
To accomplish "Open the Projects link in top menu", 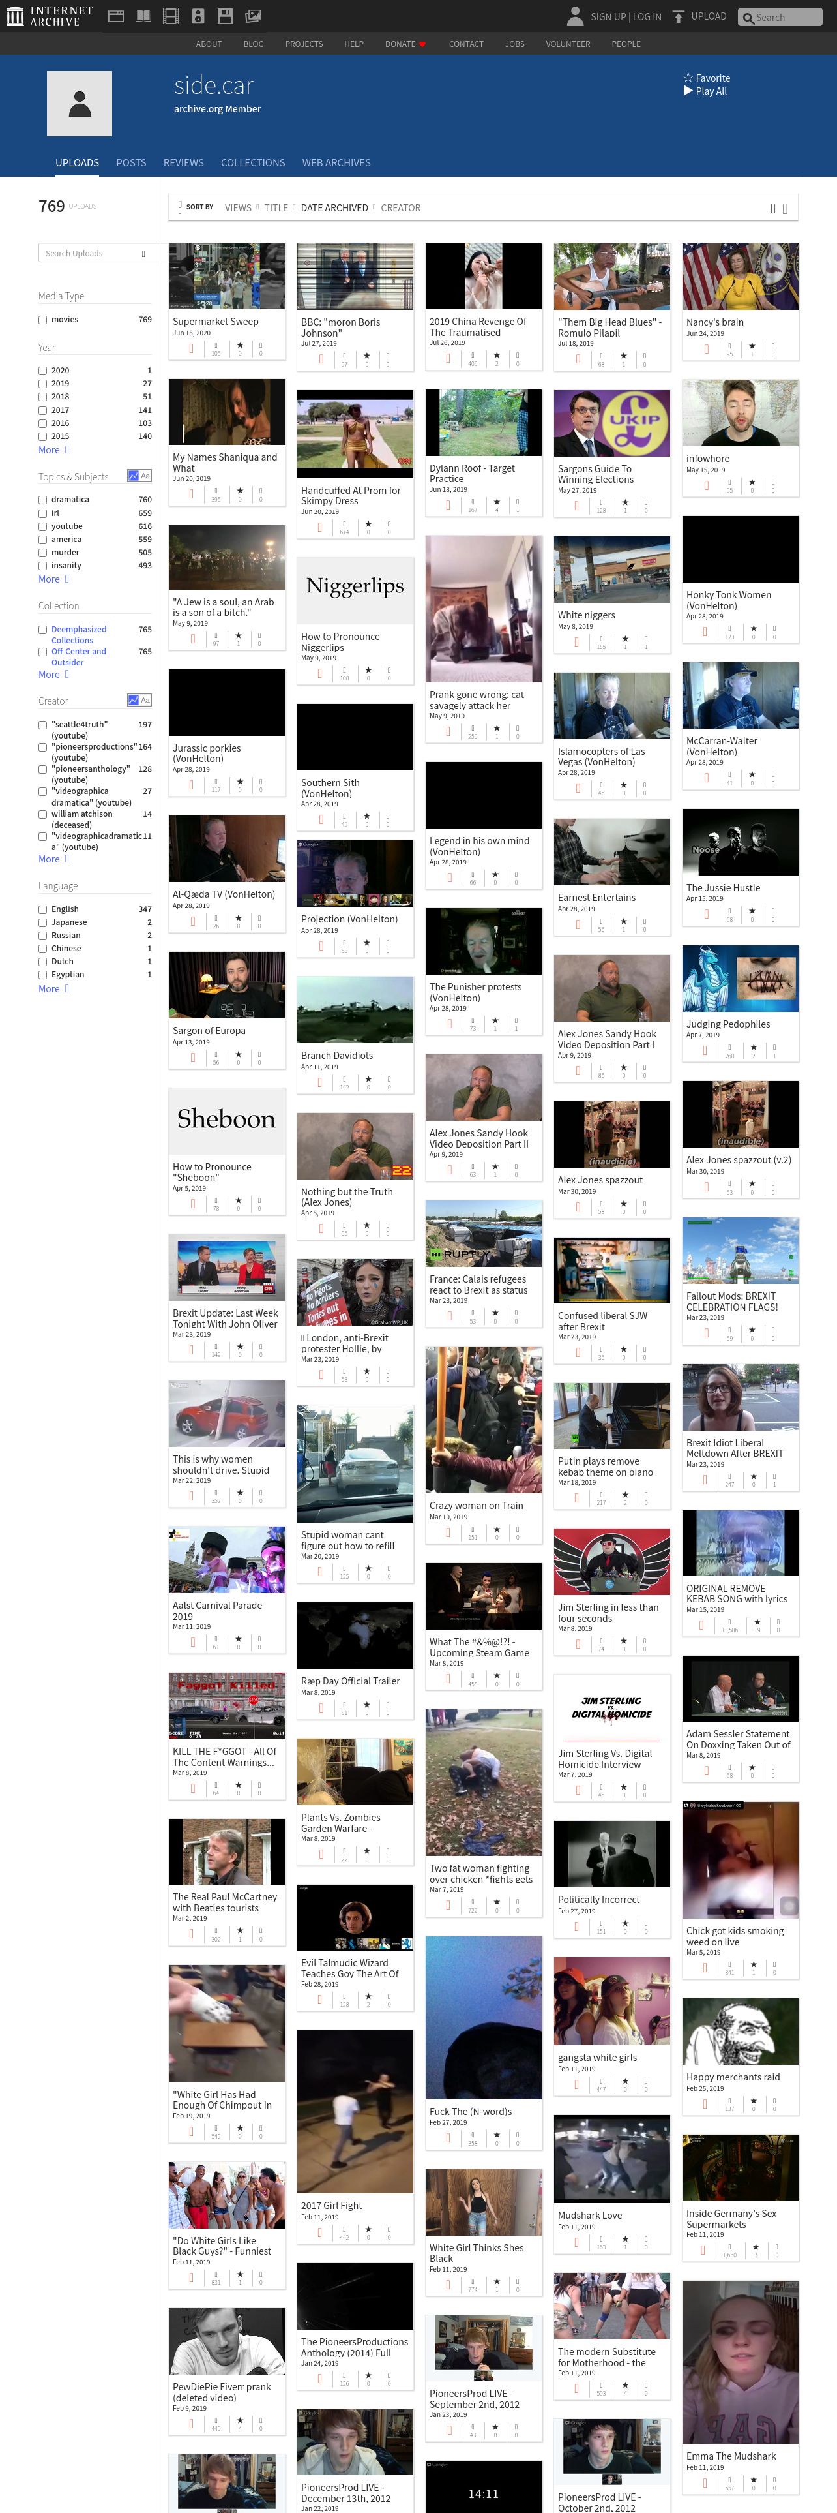I will tap(304, 44).
